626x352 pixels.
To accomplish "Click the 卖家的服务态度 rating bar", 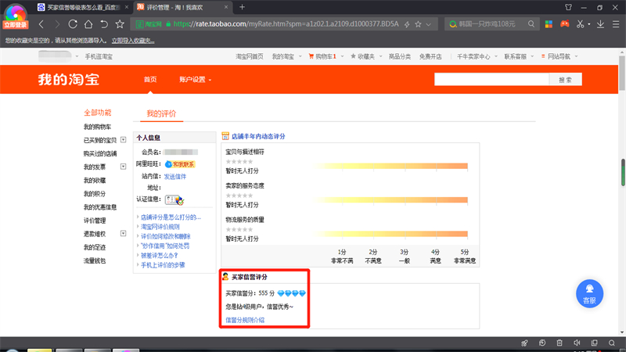I will click(391, 200).
